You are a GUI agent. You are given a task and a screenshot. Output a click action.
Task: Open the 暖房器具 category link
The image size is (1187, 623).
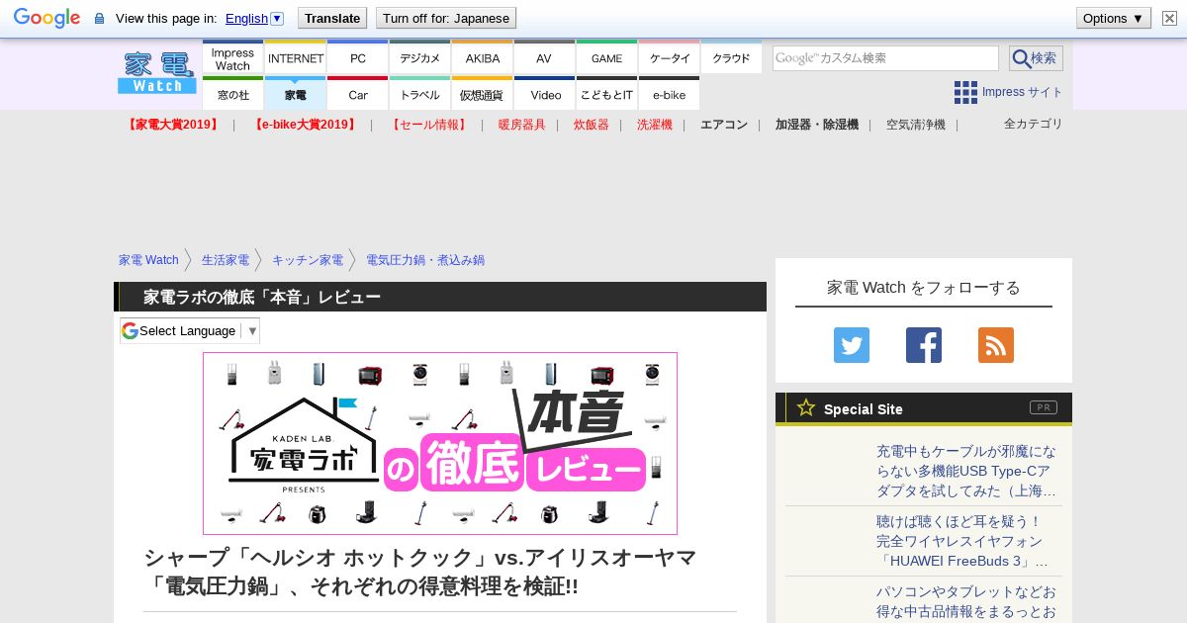point(522,125)
